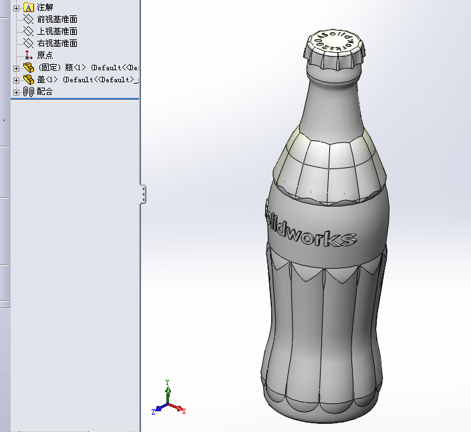
Task: Select the 右视基准面 tree label
Action: (57, 43)
